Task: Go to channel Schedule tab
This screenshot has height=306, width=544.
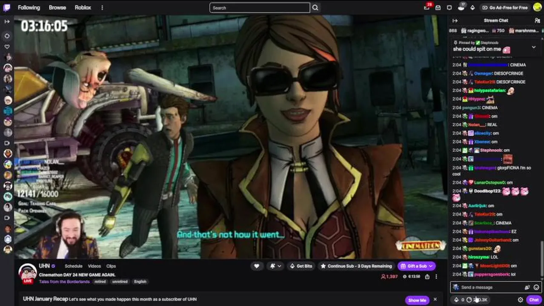Action: click(x=74, y=266)
